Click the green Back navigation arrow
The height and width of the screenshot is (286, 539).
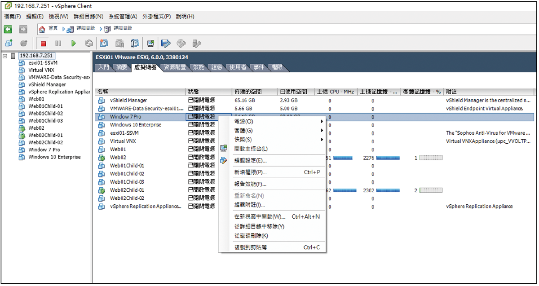(x=8, y=29)
